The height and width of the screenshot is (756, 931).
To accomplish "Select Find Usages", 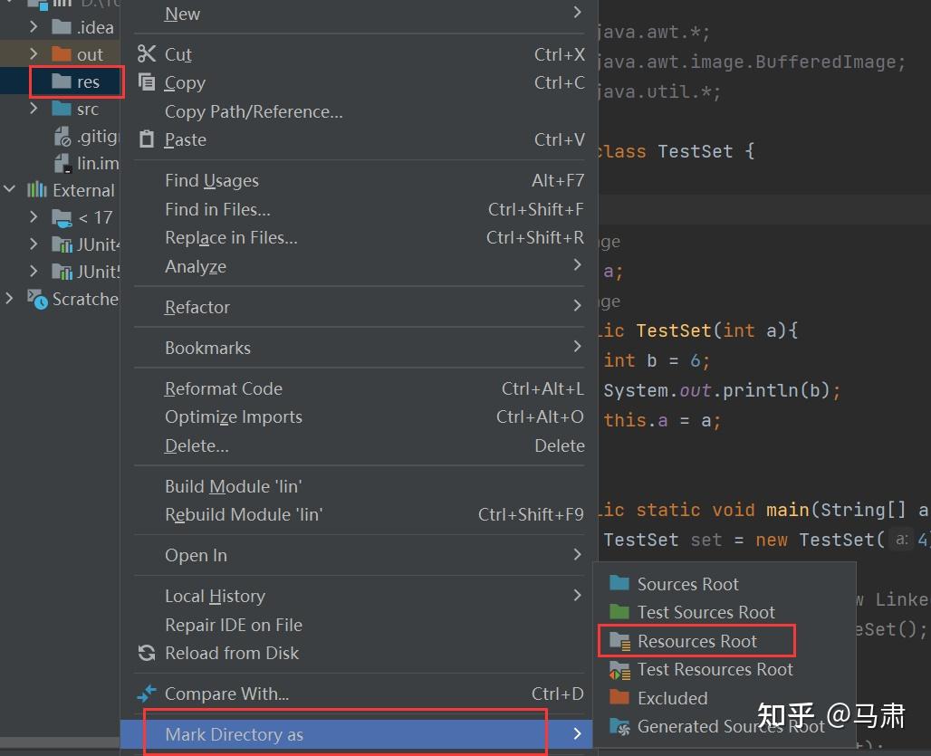I will pyautogui.click(x=360, y=180).
